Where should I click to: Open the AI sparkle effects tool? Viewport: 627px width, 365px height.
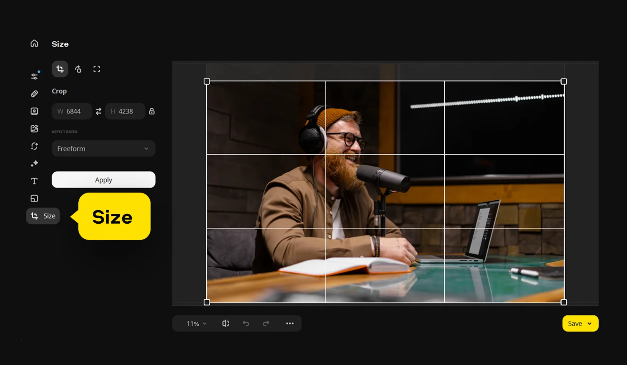pos(35,163)
